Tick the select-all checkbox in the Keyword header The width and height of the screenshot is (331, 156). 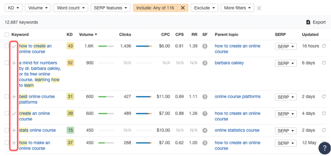tap(7, 35)
